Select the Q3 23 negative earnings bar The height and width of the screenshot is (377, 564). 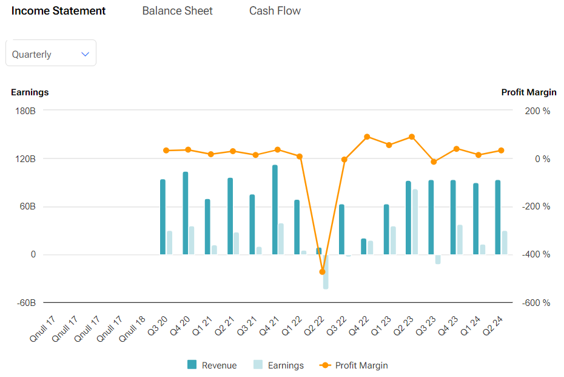438,259
